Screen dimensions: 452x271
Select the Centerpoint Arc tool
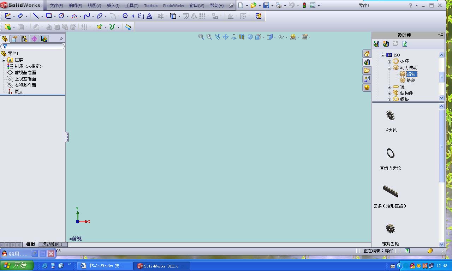tap(74, 16)
